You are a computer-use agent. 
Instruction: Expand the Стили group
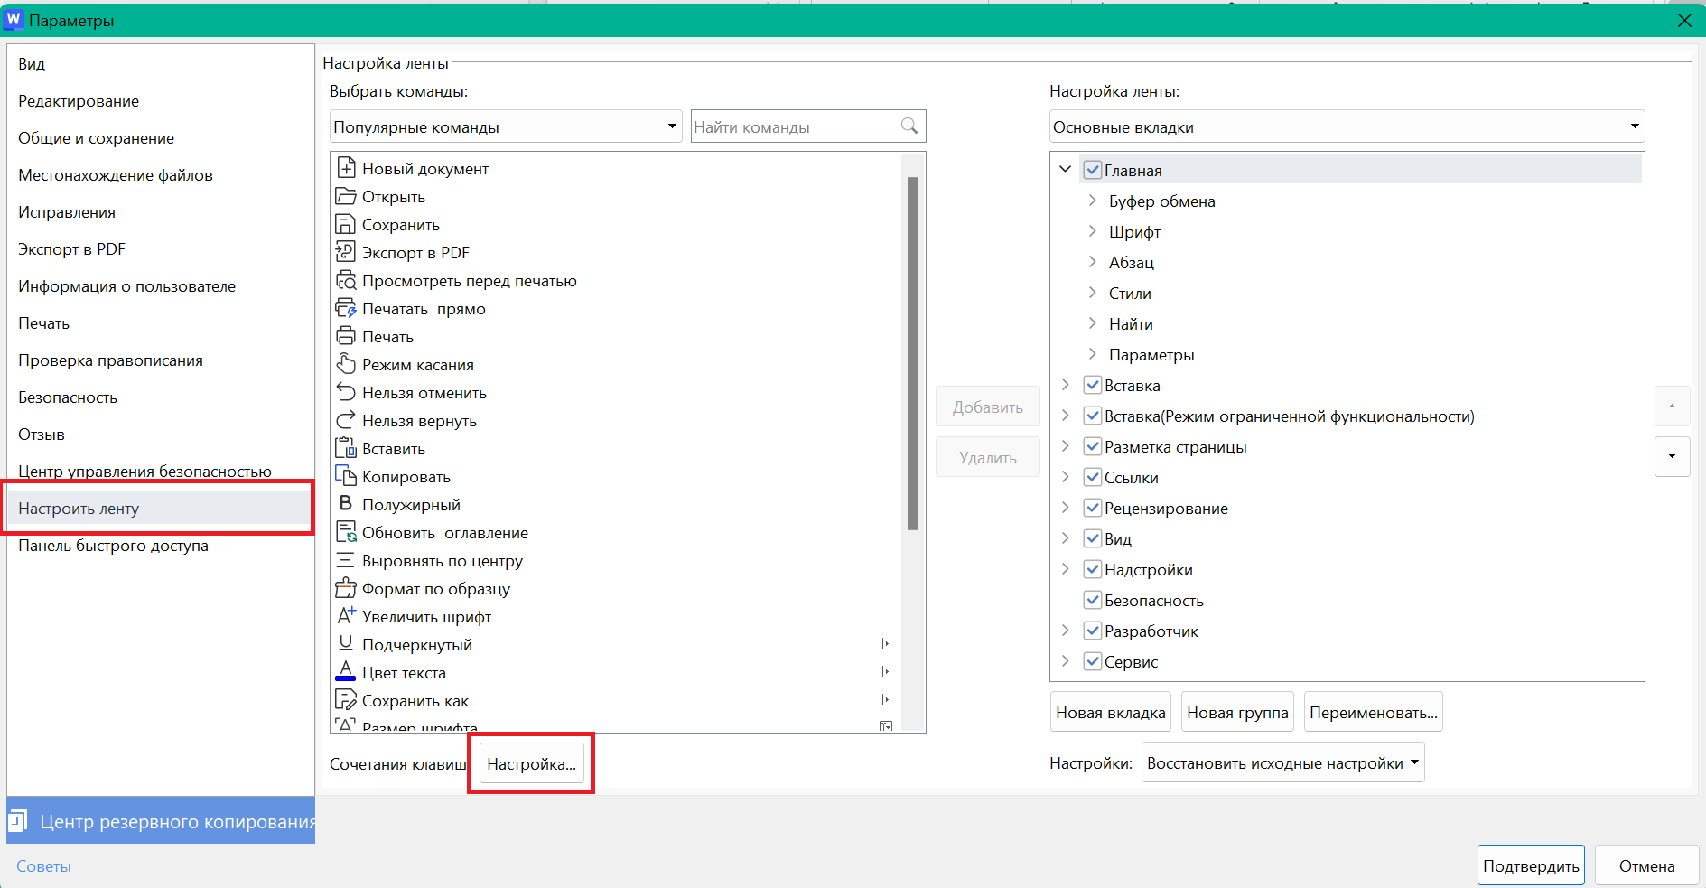point(1093,293)
